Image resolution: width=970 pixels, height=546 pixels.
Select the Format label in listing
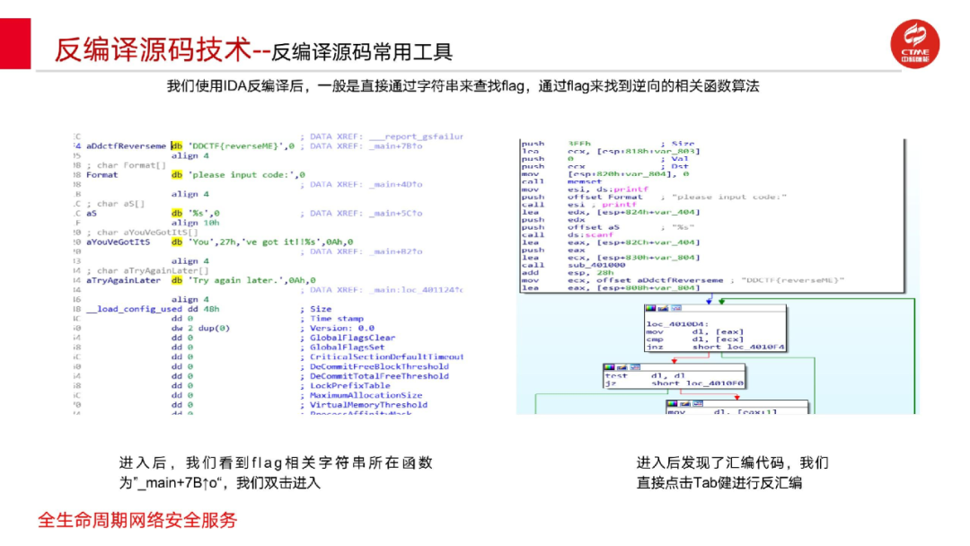[102, 175]
